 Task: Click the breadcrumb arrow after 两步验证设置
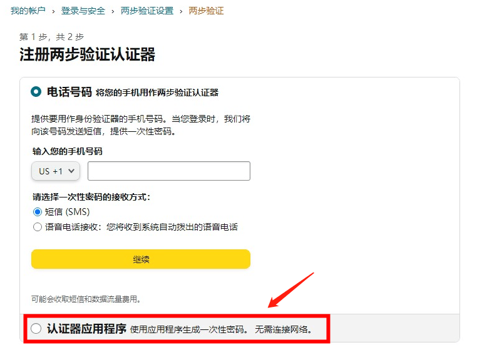point(182,11)
